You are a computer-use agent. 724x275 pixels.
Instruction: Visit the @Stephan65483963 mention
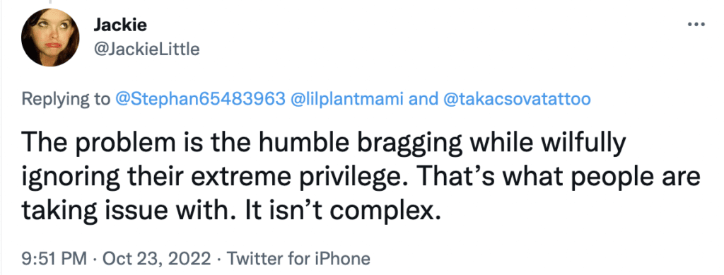click(x=200, y=99)
